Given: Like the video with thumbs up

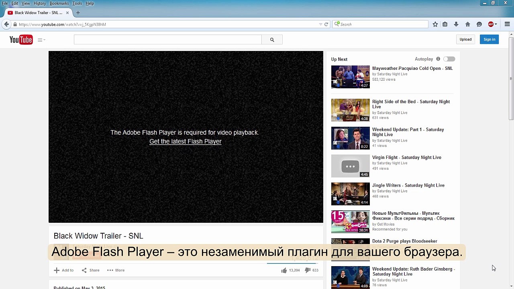Looking at the screenshot, I should (x=284, y=270).
